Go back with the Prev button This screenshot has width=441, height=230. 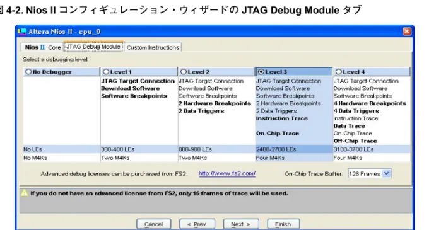click(x=197, y=224)
